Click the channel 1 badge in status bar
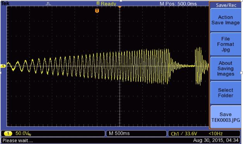243x144 pixels. [x=8, y=134]
